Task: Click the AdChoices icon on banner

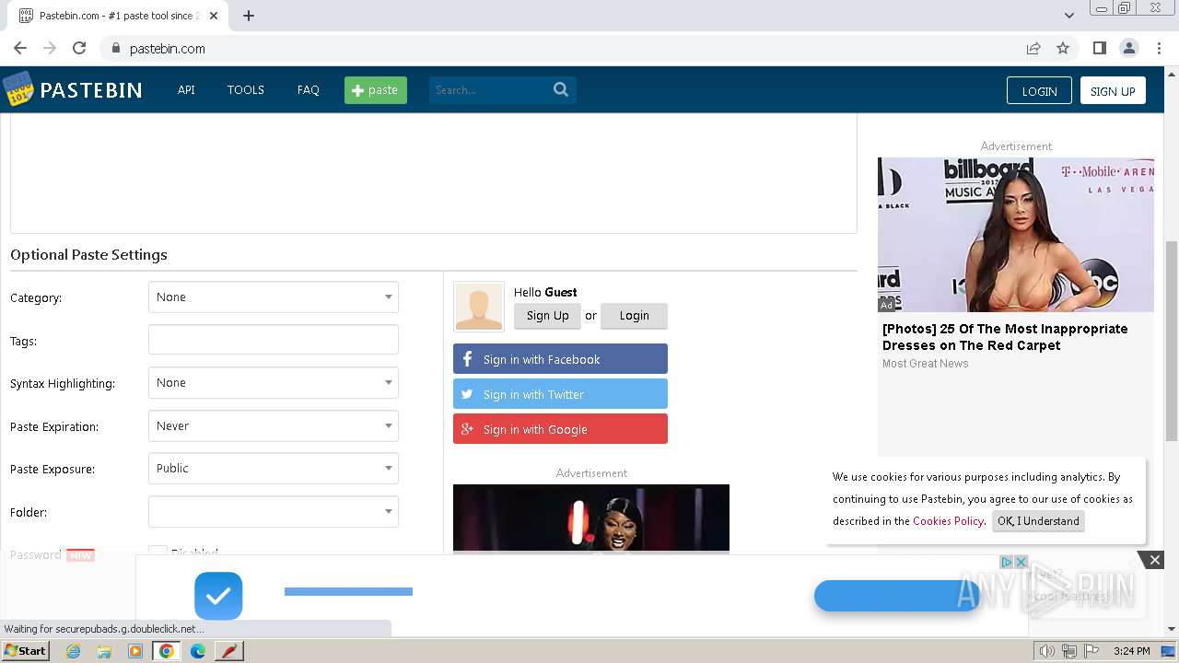Action: pyautogui.click(x=1007, y=562)
